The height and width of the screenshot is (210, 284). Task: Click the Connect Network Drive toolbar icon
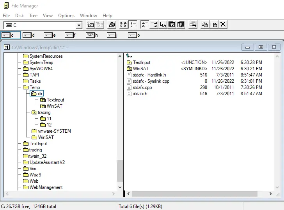click(x=91, y=25)
